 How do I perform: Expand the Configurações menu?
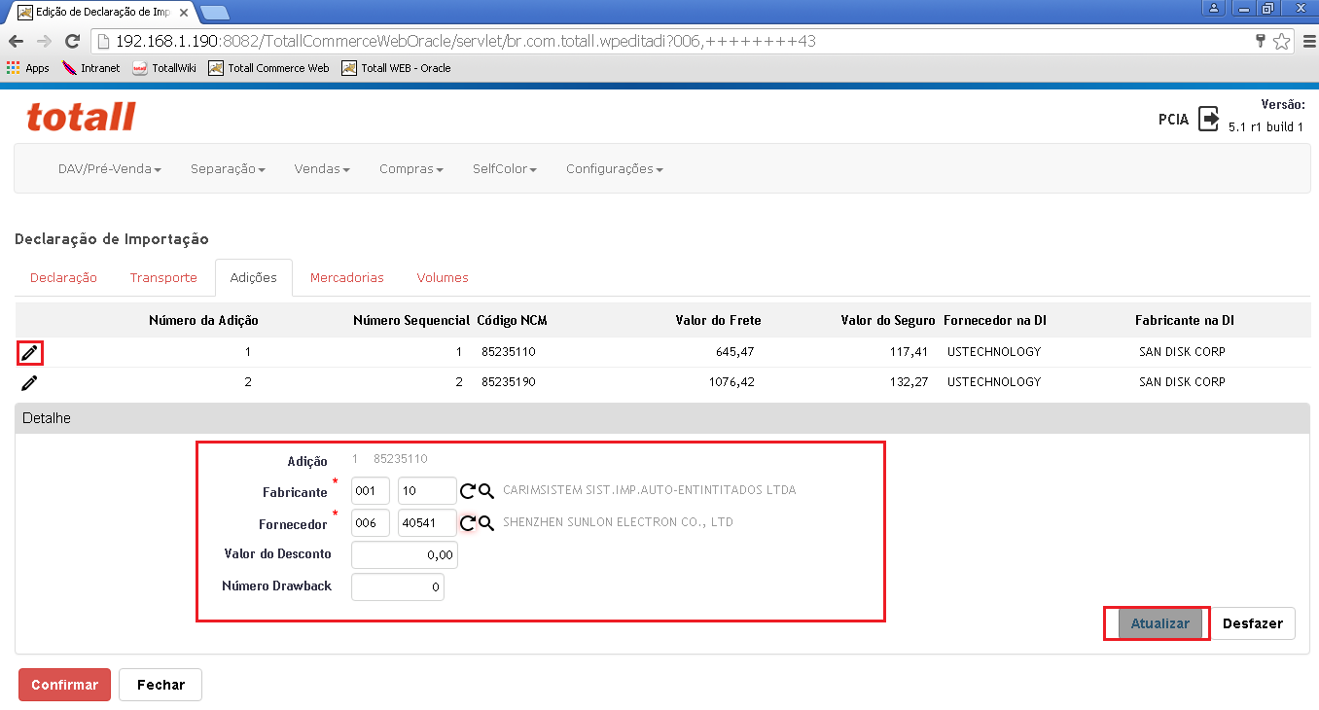tap(615, 169)
